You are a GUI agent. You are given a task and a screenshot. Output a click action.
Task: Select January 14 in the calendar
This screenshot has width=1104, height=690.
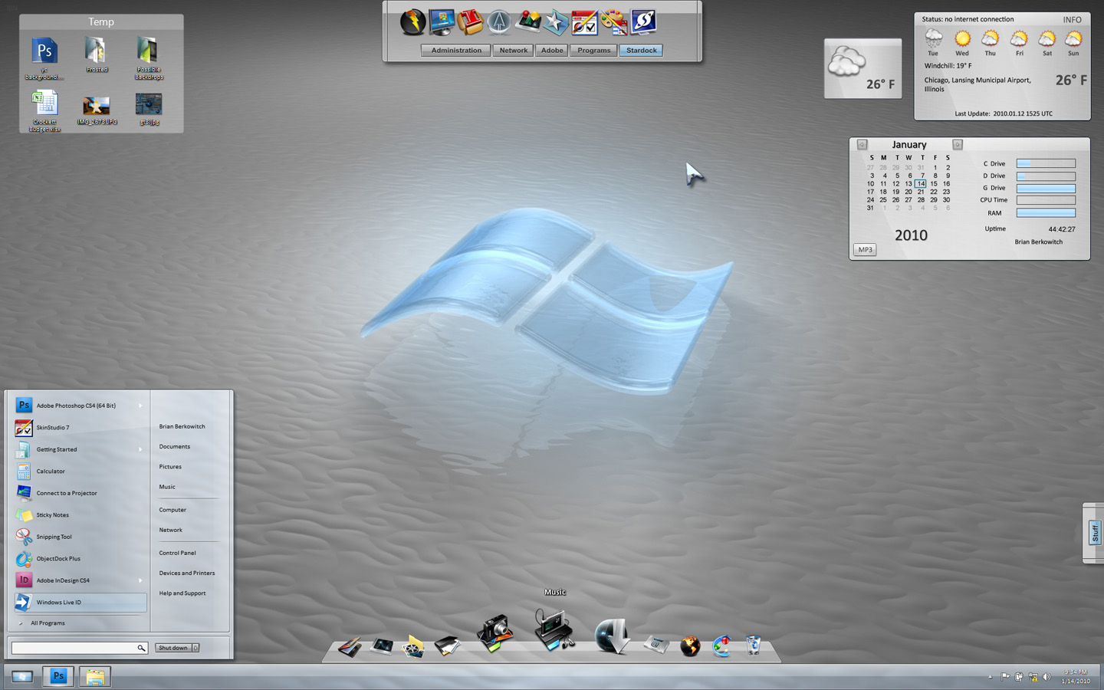click(x=921, y=184)
